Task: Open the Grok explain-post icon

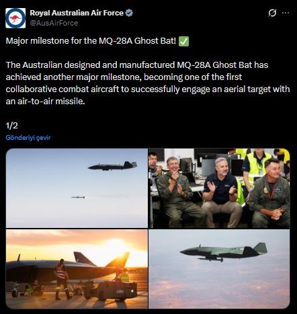Action: 272,13
